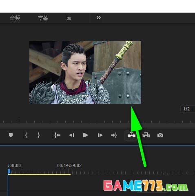Export a frame with the camera icon
The height and width of the screenshot is (196, 195).
[160, 135]
